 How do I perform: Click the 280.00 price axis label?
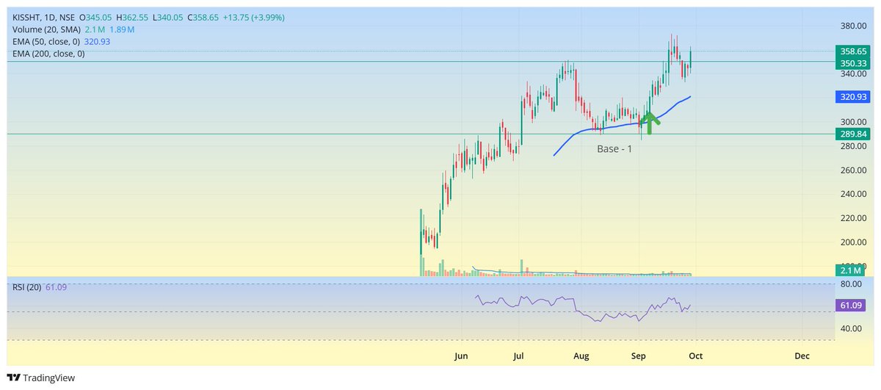855,146
